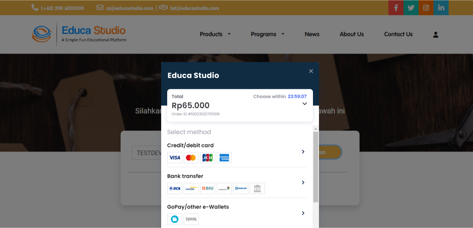Select the GoPay wallet icon
This screenshot has height=228, width=473.
point(175,219)
